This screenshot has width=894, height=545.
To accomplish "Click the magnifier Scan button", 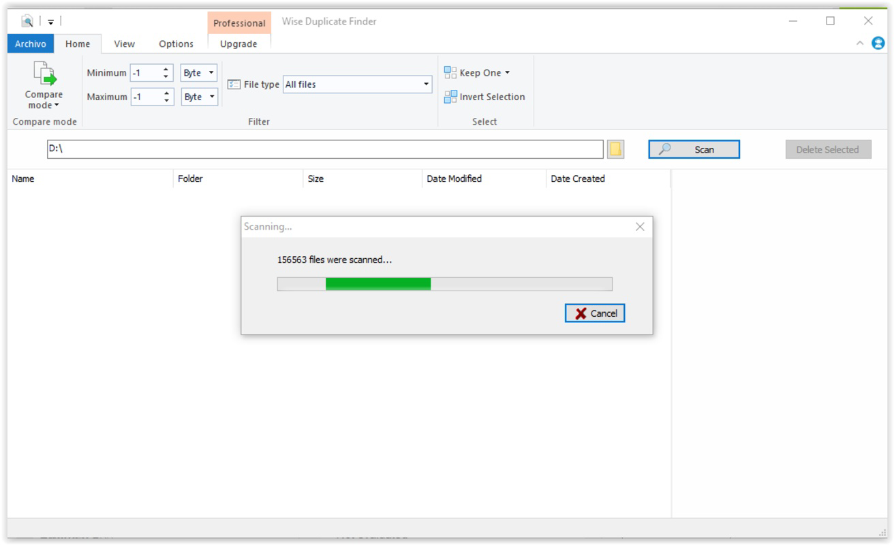I will (694, 150).
